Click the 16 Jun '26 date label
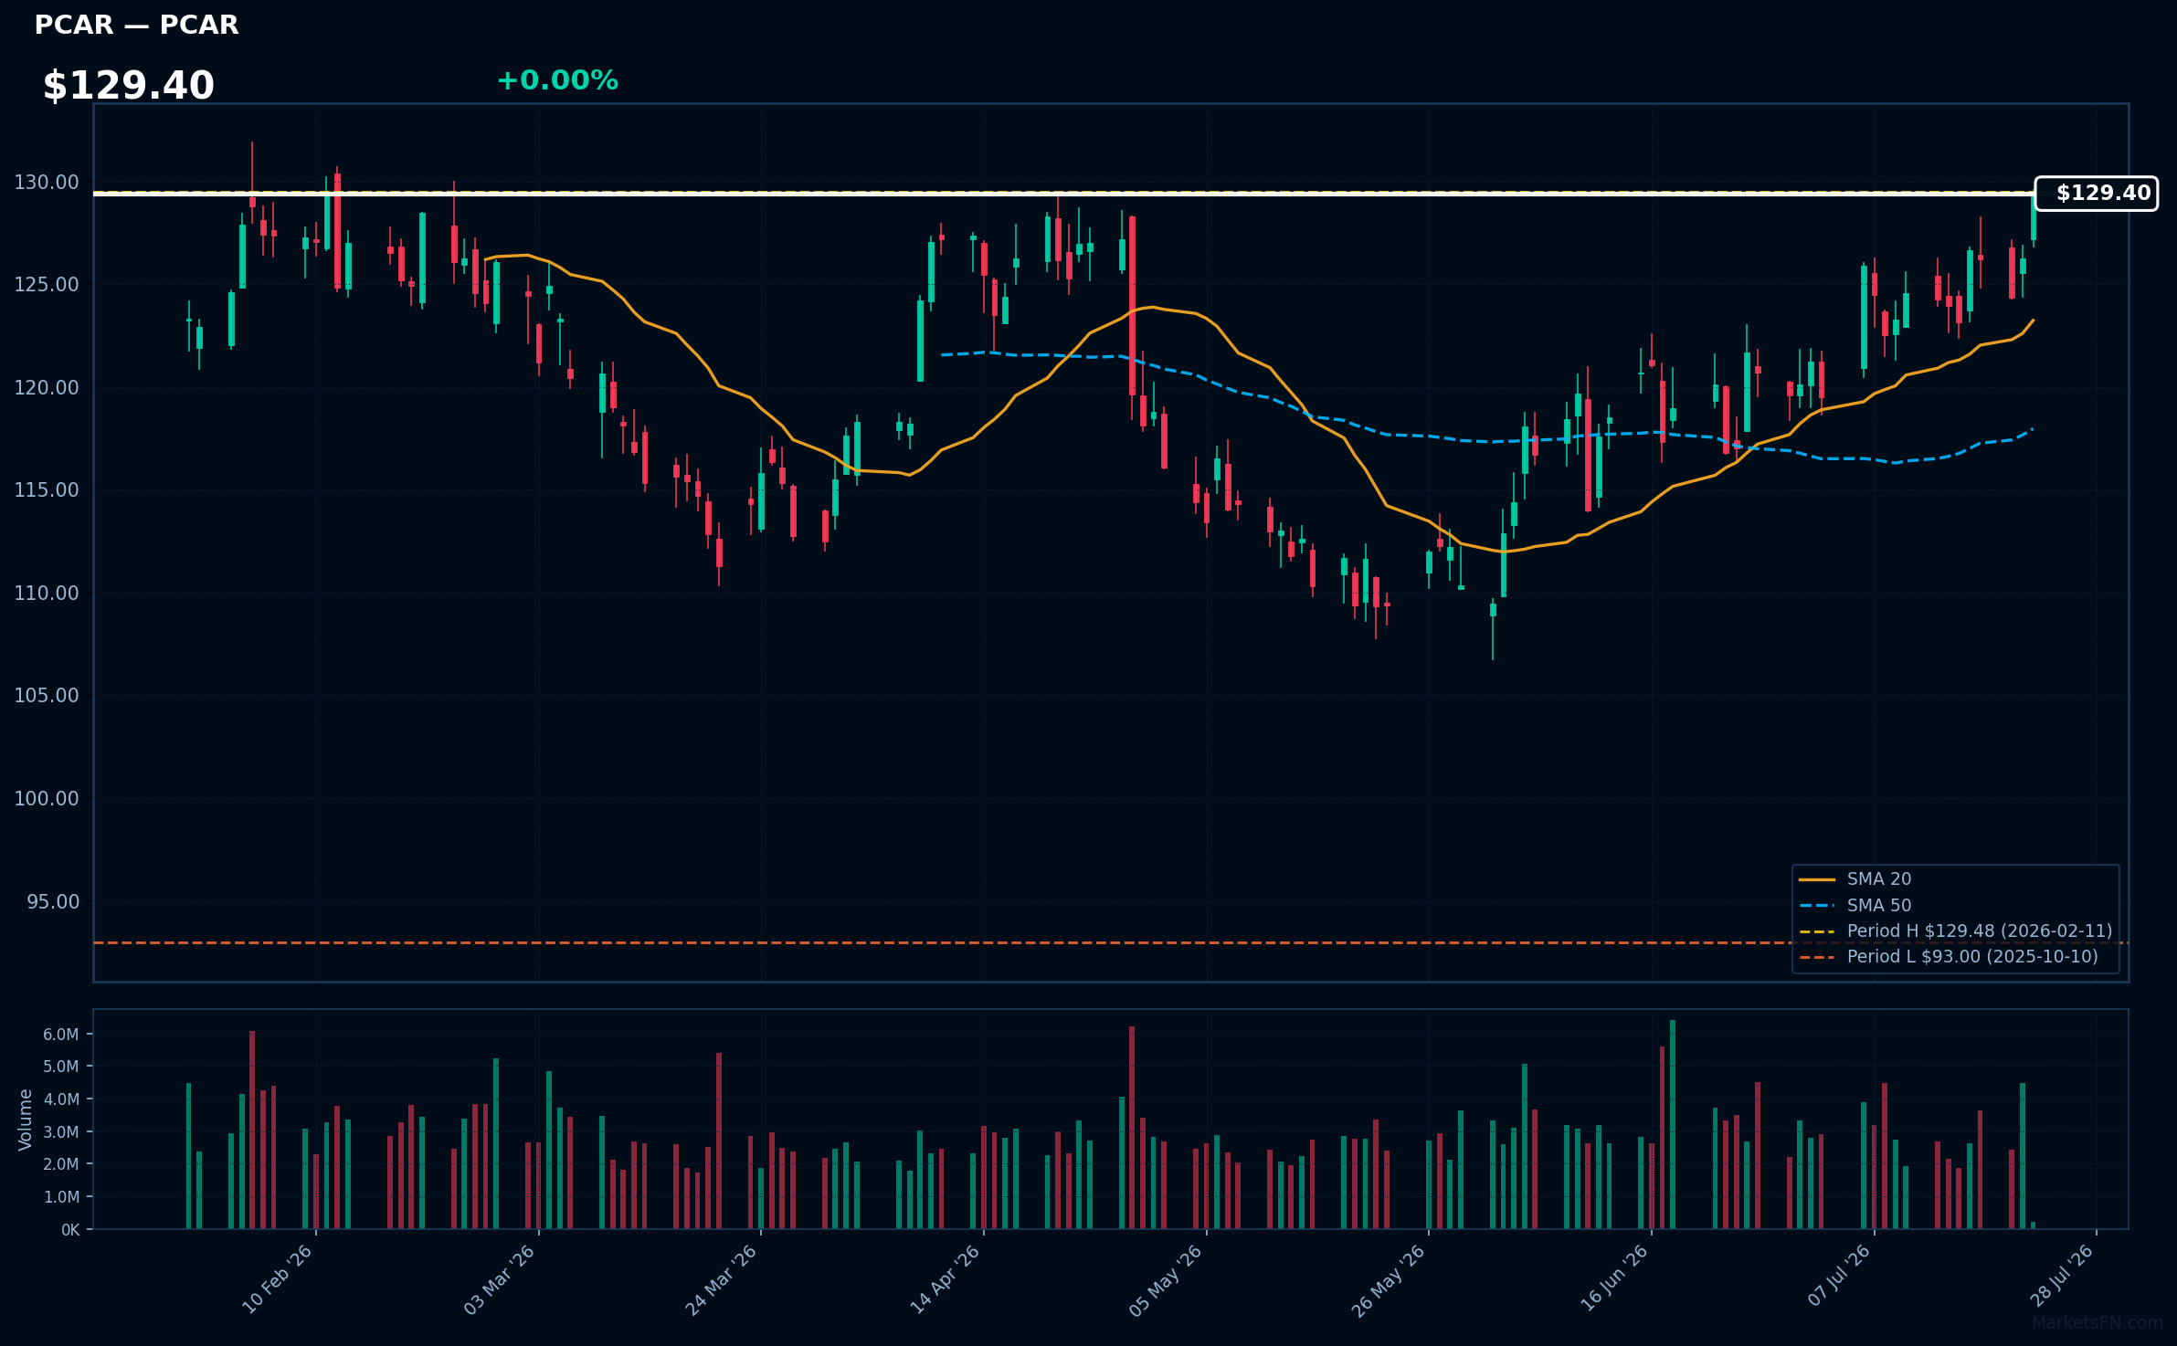The image size is (2177, 1346). [1613, 1279]
